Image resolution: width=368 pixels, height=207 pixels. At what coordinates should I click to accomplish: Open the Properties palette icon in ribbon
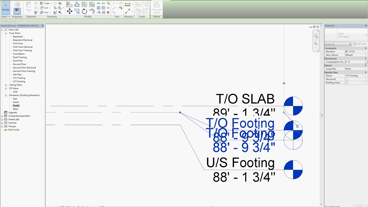pos(17,11)
